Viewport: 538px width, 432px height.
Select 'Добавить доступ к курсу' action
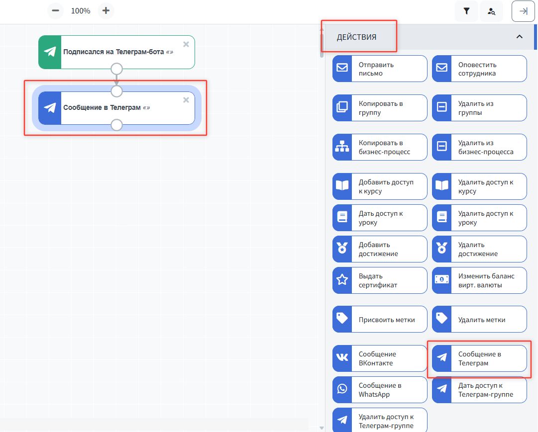click(380, 186)
